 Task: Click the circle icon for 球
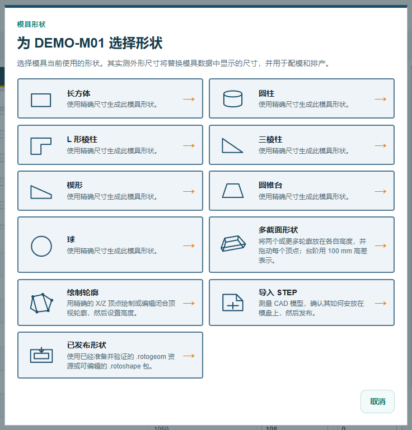(x=41, y=246)
